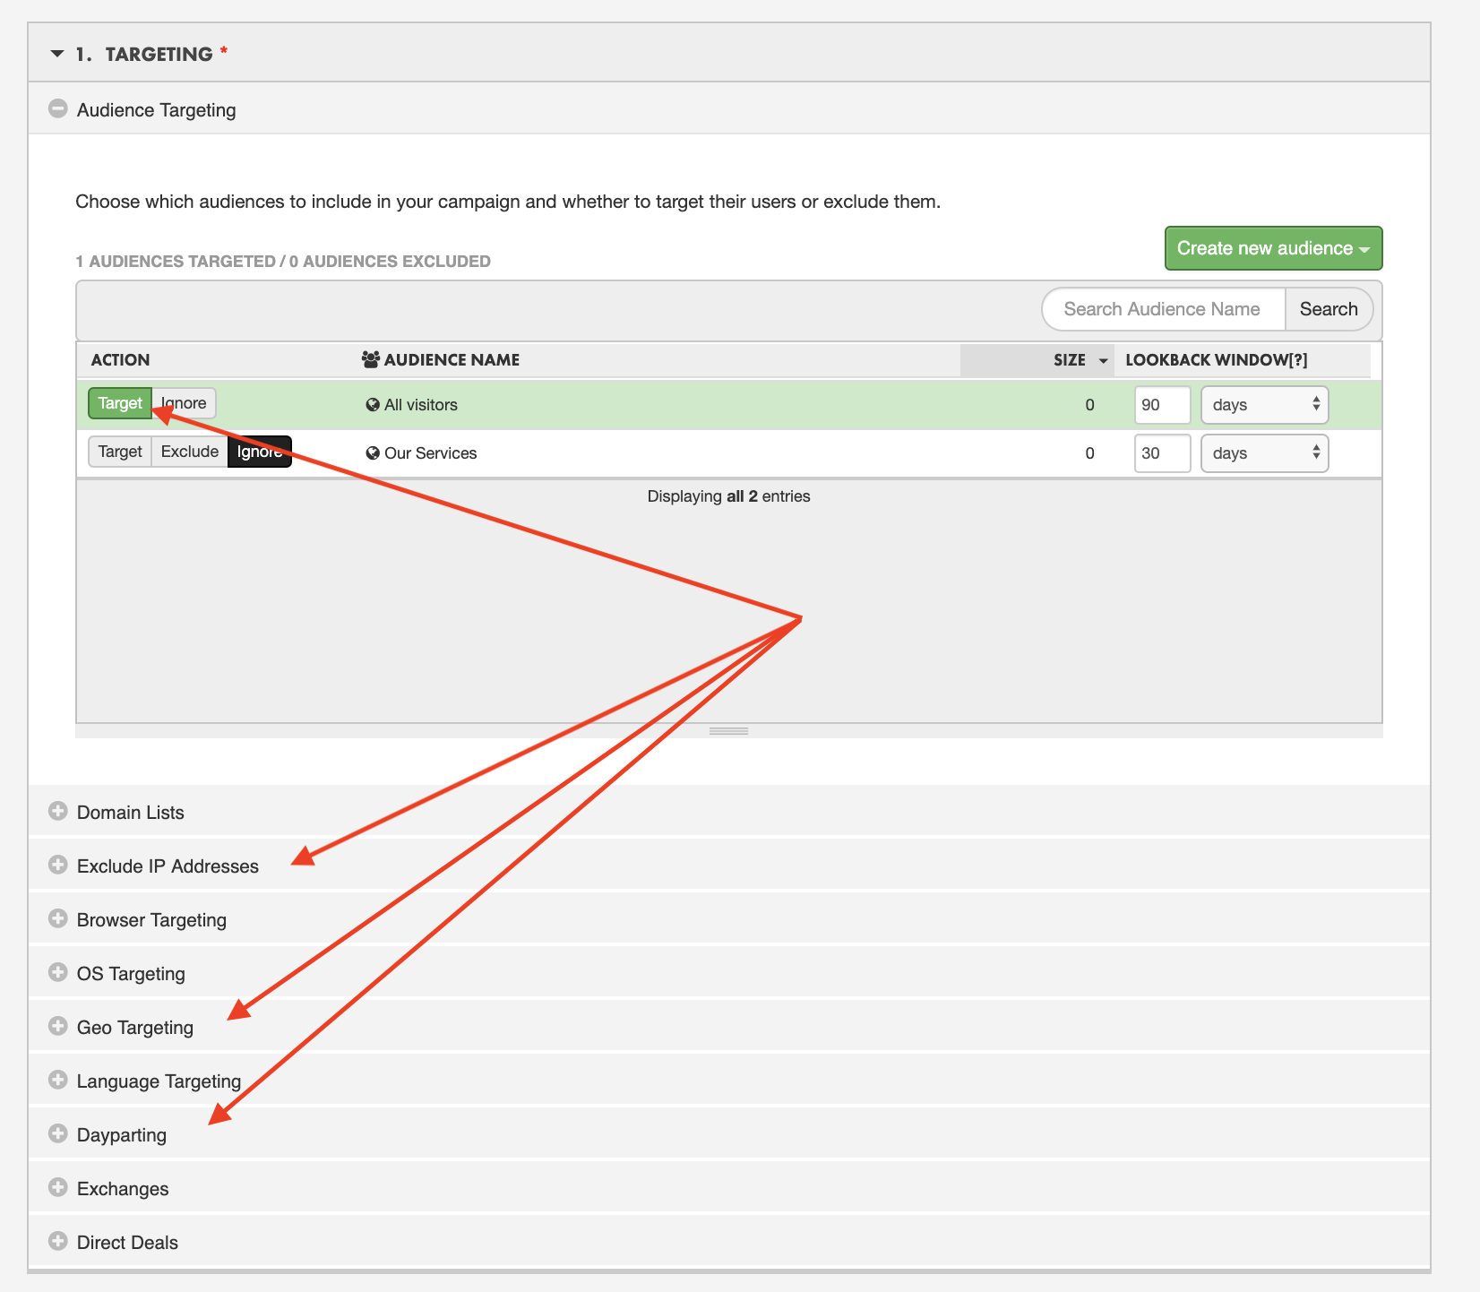Expand OS Targeting plus icon

[x=58, y=972]
